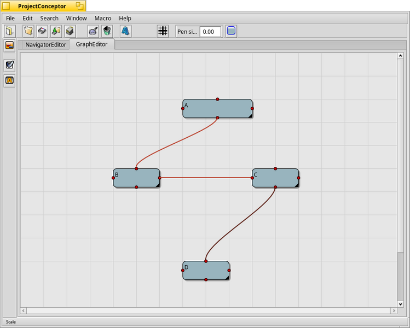Click the left connector dot of node C

pos(252,178)
